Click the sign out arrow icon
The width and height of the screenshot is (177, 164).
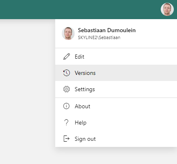(67, 139)
